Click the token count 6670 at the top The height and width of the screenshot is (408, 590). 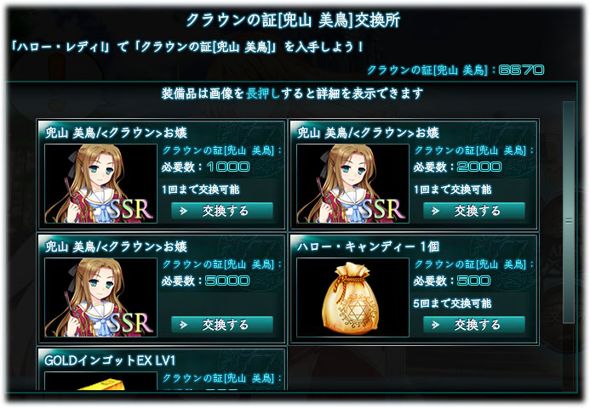point(521,70)
